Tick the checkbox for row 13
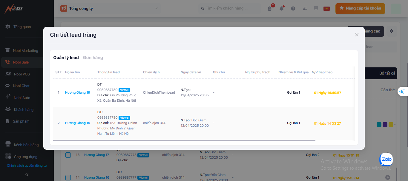408x181 pixels. (x=68, y=155)
